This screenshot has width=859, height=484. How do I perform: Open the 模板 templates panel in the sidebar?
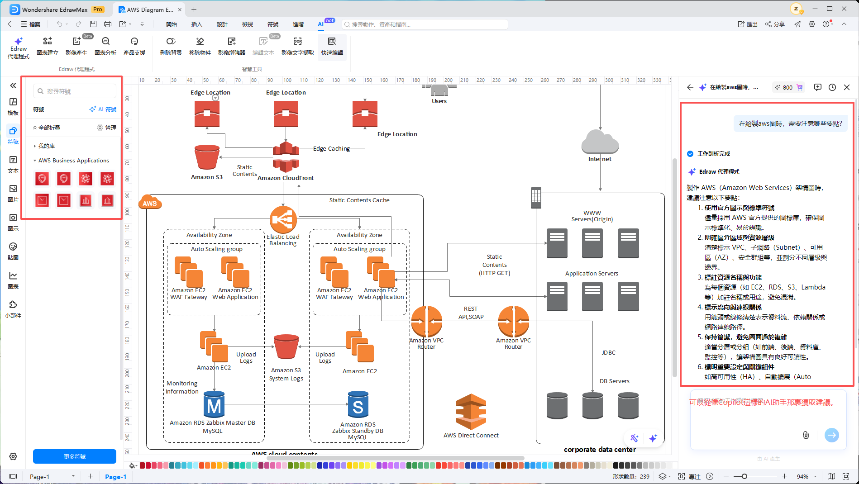(13, 106)
